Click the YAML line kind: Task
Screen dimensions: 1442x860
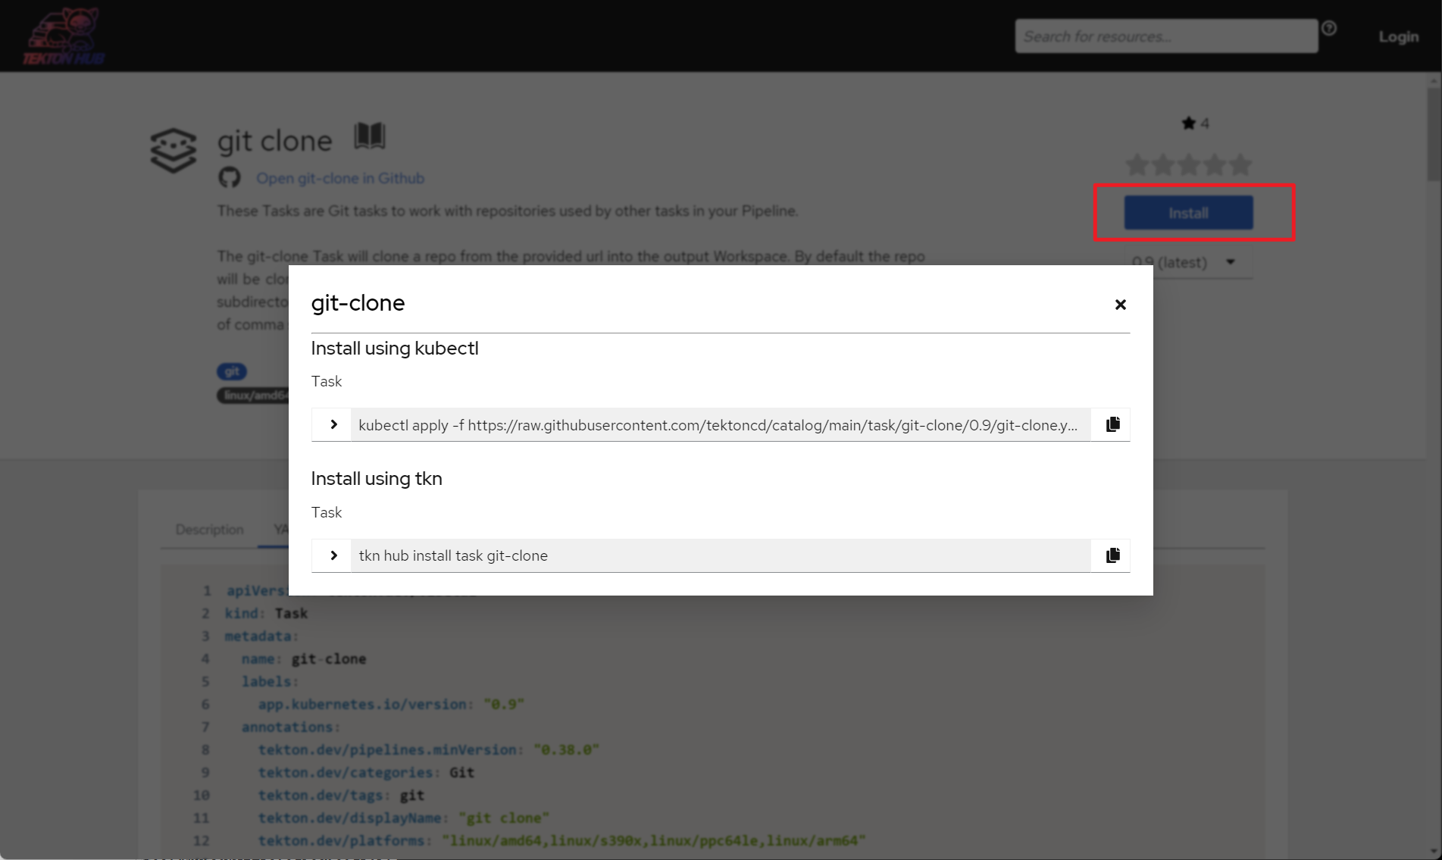pos(266,613)
